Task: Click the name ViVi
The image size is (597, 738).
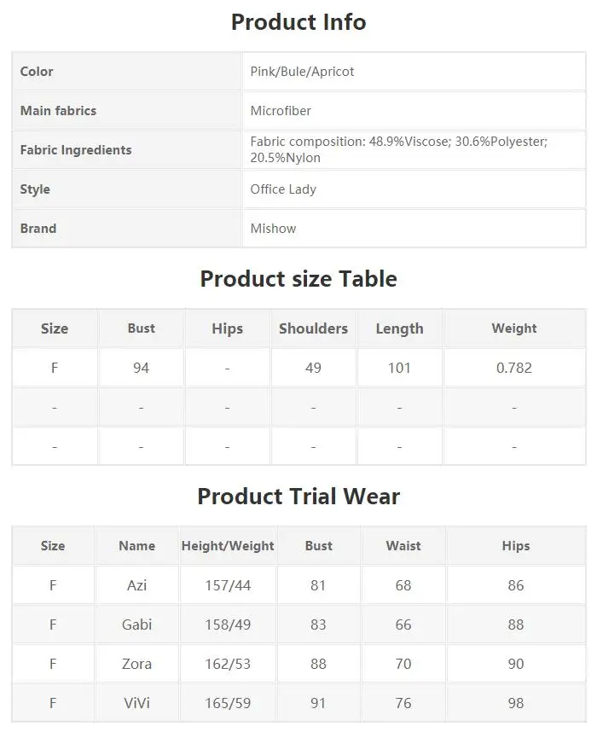Action: (x=137, y=703)
